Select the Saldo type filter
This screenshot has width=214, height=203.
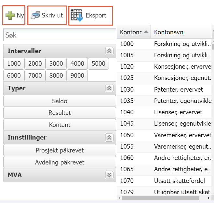(60, 101)
